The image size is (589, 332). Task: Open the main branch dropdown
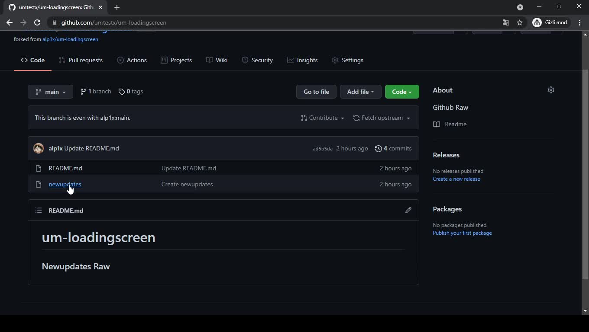point(50,92)
